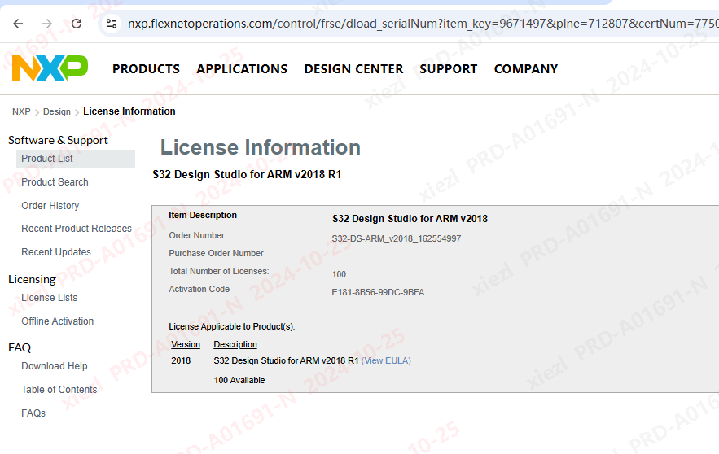Open Download Help under FAQ
Image resolution: width=719 pixels, height=454 pixels.
click(55, 366)
